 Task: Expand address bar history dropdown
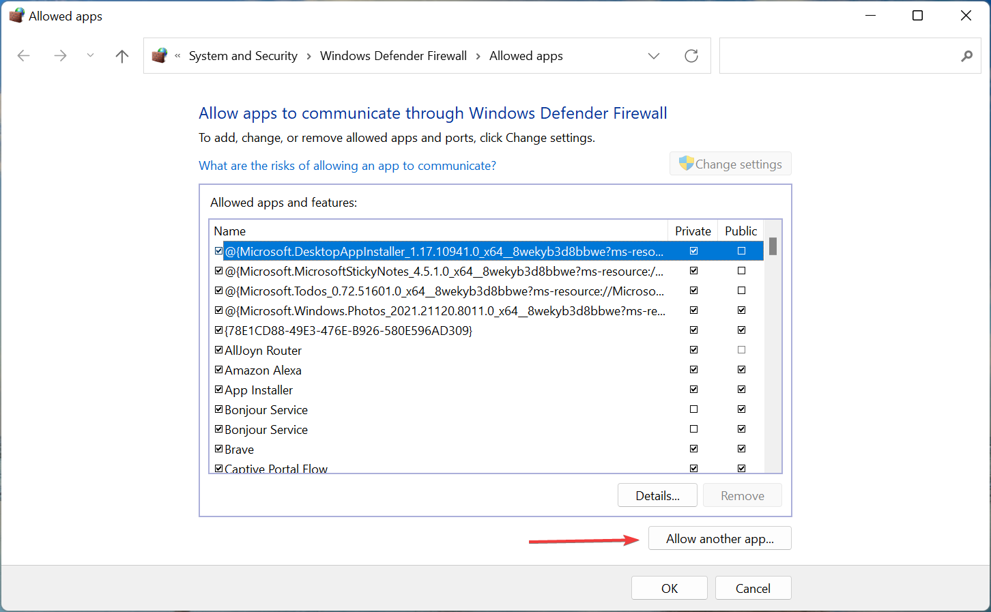point(654,56)
